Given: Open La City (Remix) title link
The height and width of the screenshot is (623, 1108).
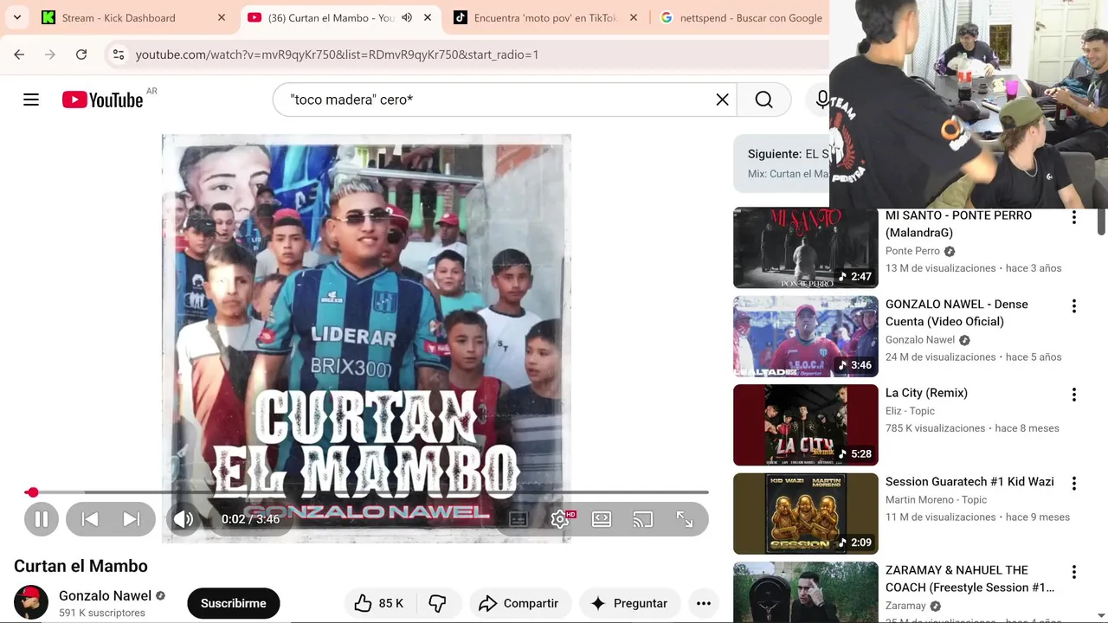Looking at the screenshot, I should pos(926,393).
